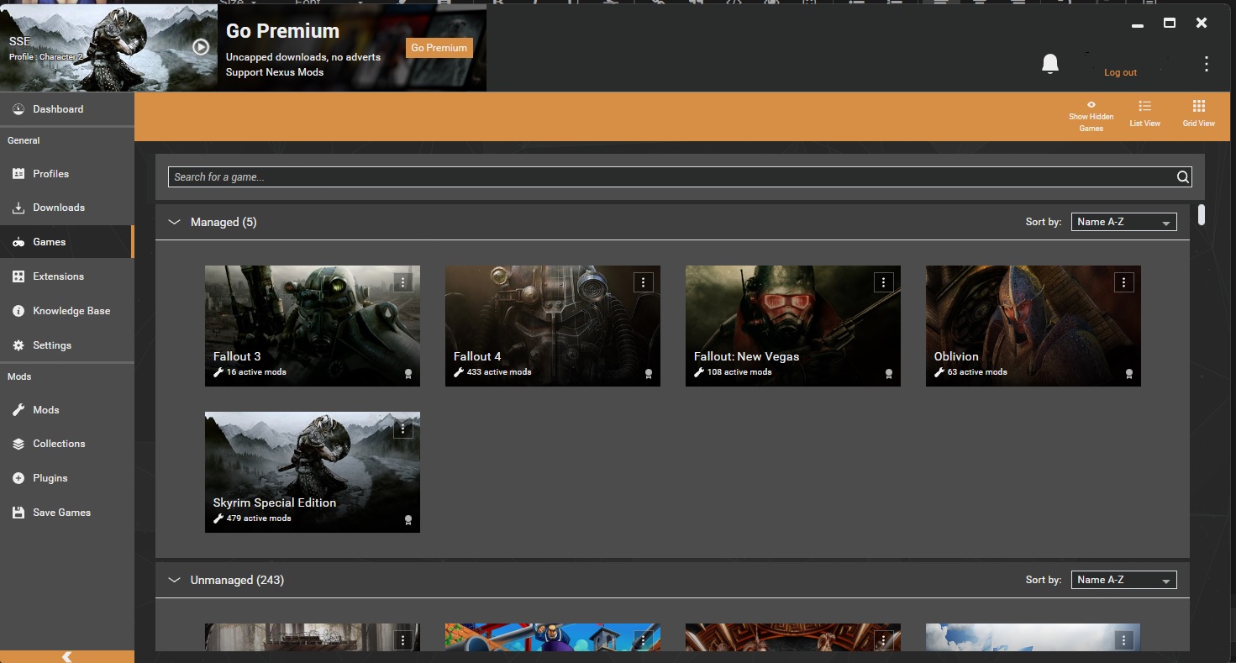The width and height of the screenshot is (1236, 663).
Task: Open the notifications bell
Action: pos(1050,64)
